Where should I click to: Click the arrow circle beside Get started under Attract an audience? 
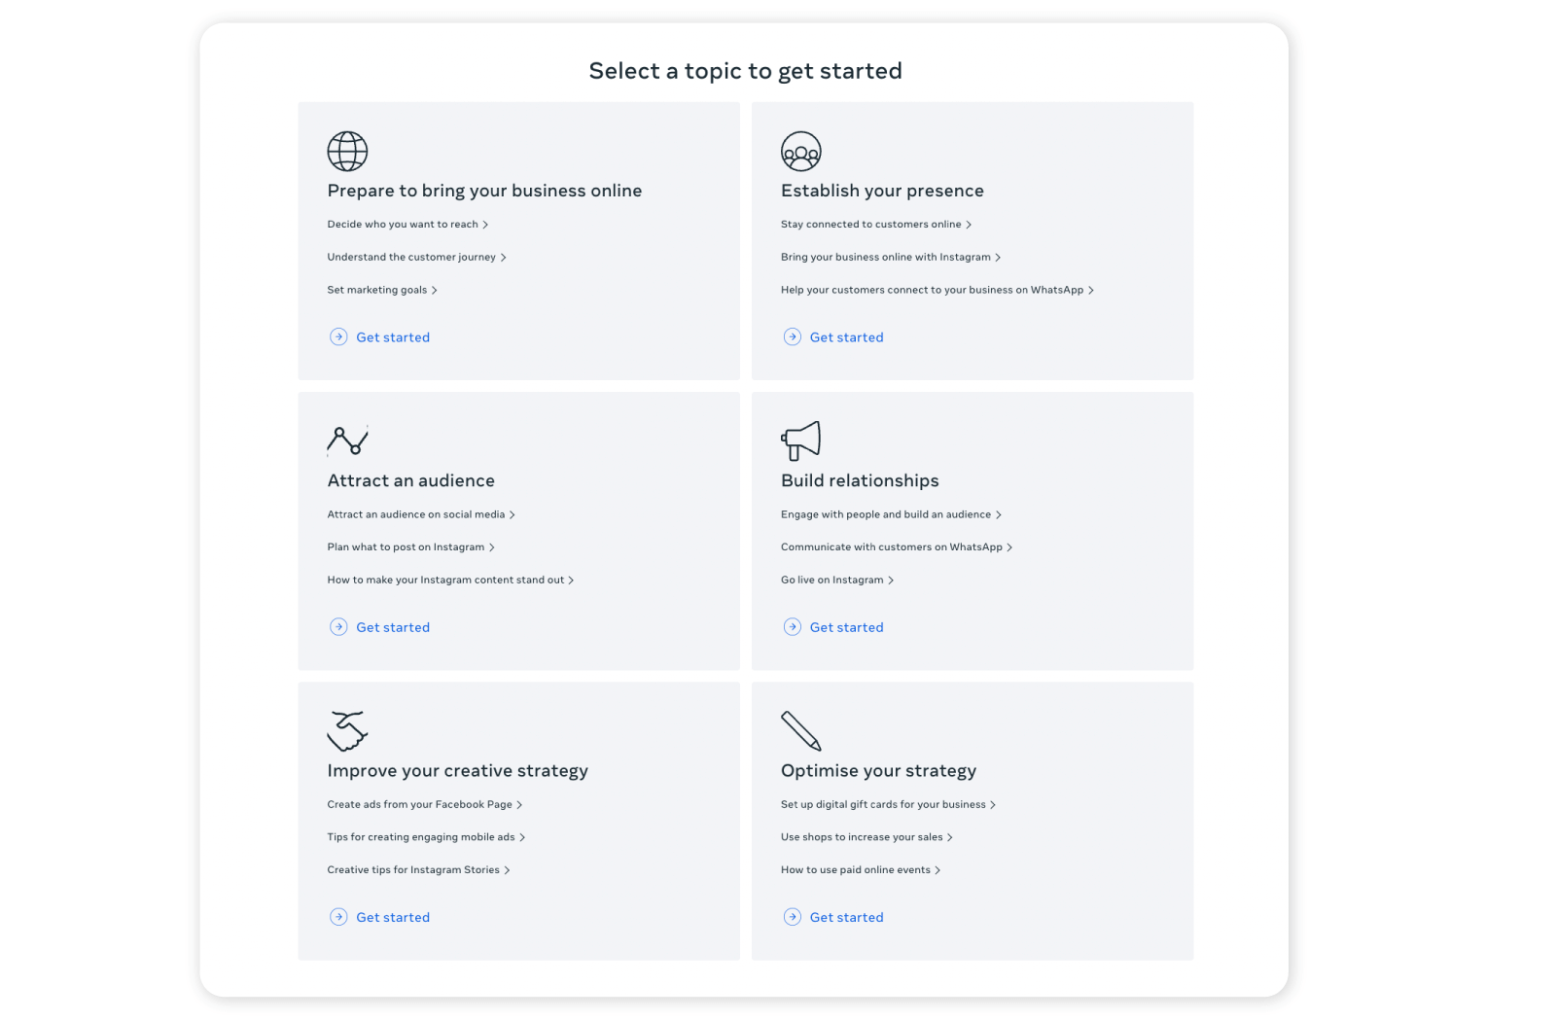click(x=338, y=626)
